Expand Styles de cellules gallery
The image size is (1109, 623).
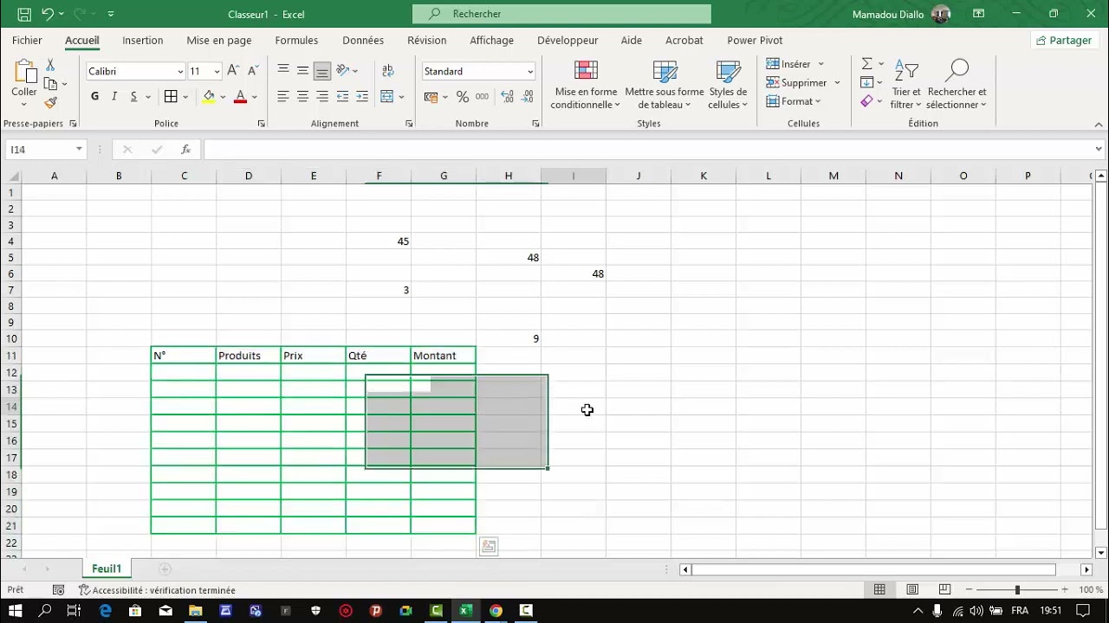(x=728, y=85)
